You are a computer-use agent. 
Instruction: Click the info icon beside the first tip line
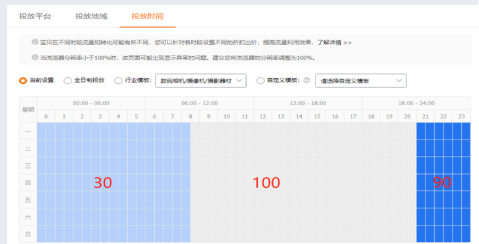coord(35,42)
